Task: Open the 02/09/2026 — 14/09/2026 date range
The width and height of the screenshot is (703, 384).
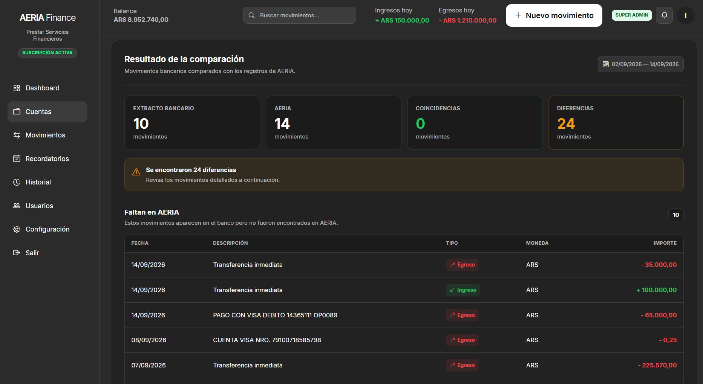Action: (x=640, y=64)
